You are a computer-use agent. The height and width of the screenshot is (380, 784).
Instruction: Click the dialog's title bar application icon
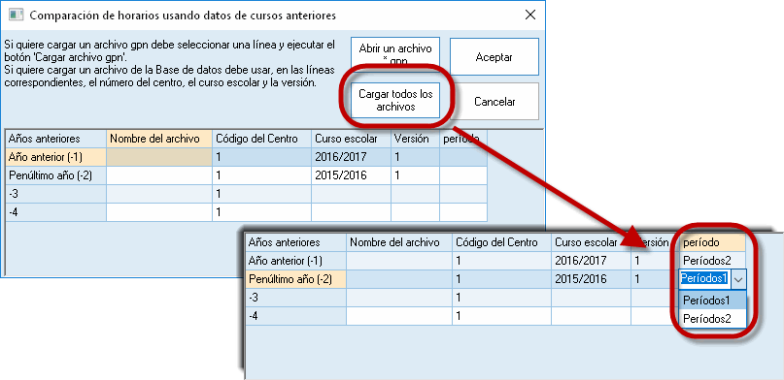point(16,15)
